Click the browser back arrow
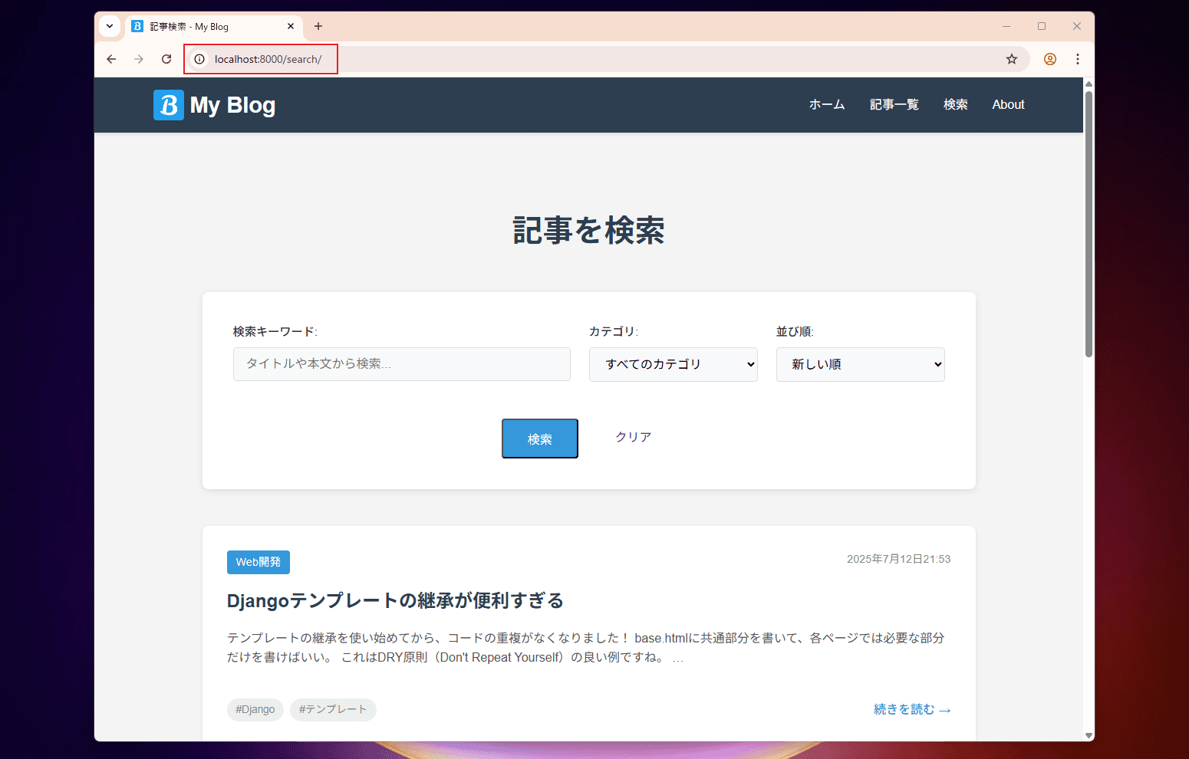Screen dimensions: 1189x759 pyautogui.click(x=111, y=59)
